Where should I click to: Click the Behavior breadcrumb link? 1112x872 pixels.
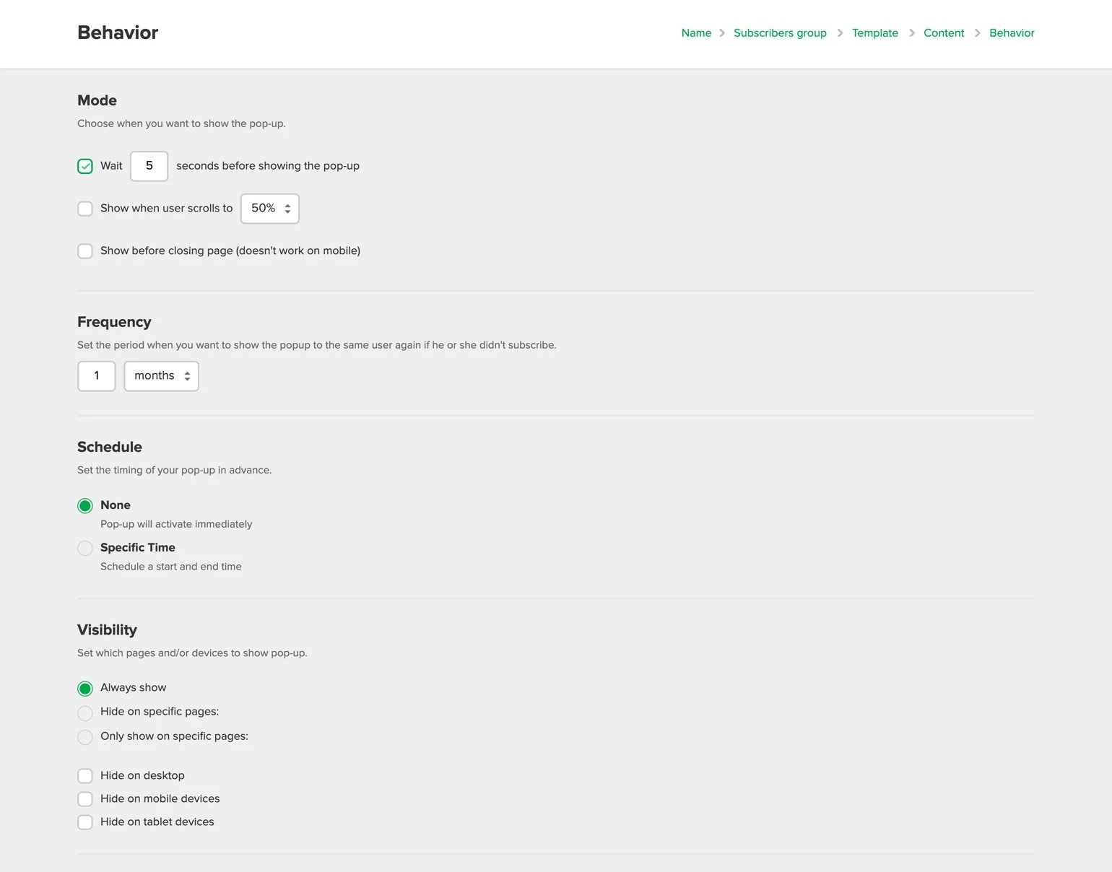(1012, 33)
